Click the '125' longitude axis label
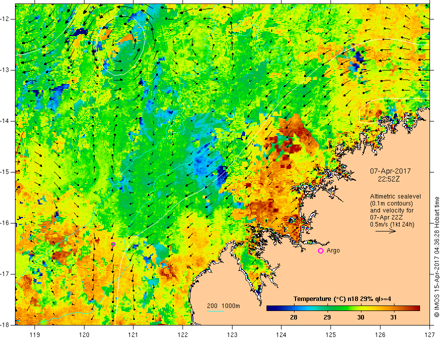Viewport: 440px width, 340px height. click(331, 334)
